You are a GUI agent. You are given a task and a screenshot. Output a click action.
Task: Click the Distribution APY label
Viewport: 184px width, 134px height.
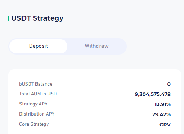(37, 114)
